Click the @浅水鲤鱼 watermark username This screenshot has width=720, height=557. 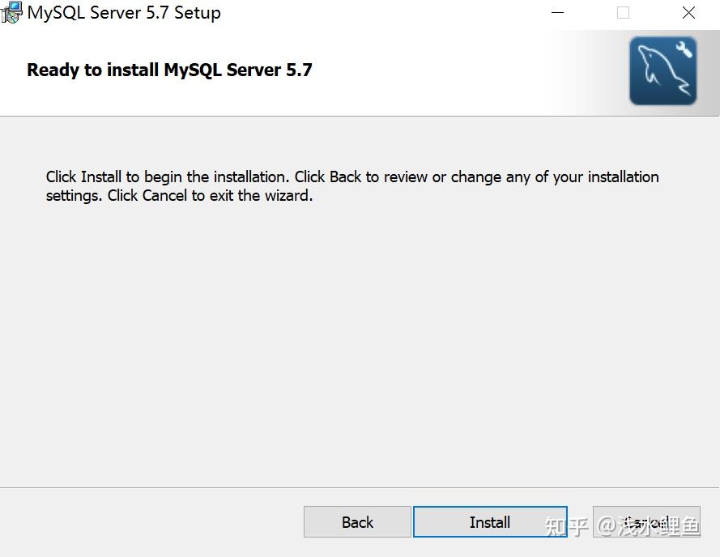(x=648, y=527)
